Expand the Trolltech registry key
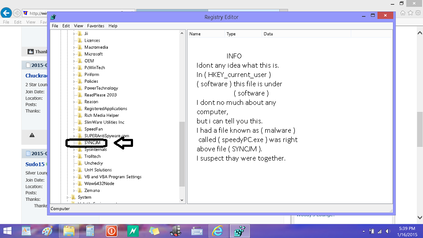Screen dimensions: 423x238 click(74, 157)
